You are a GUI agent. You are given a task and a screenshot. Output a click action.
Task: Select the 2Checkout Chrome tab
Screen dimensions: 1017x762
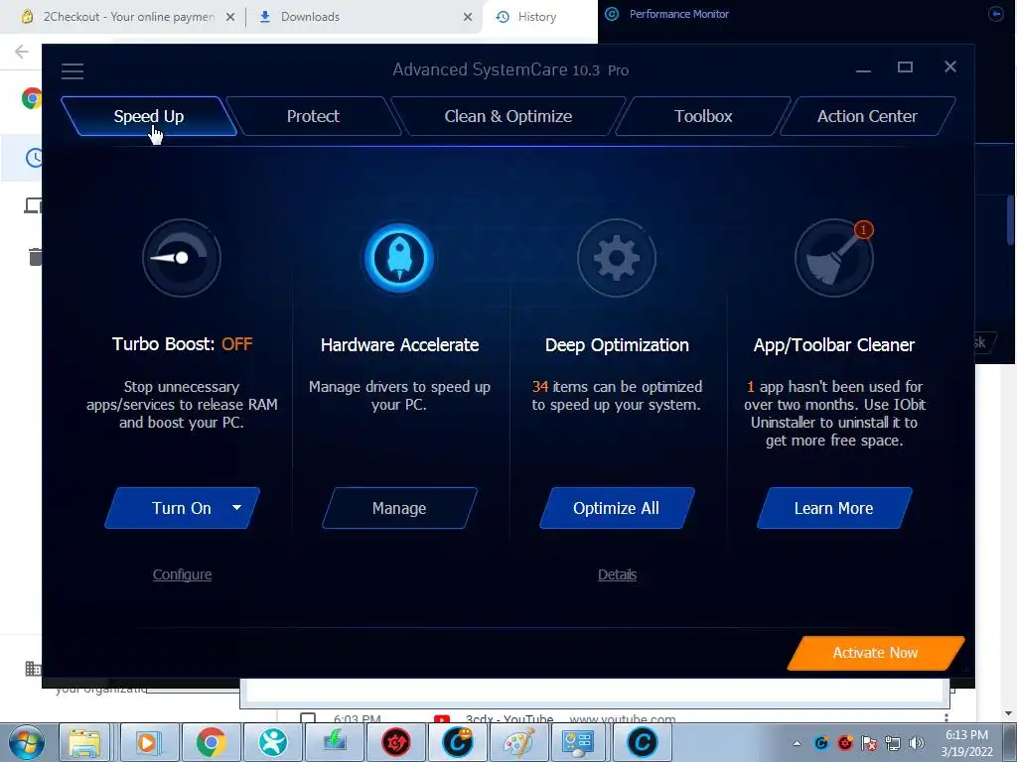[120, 17]
